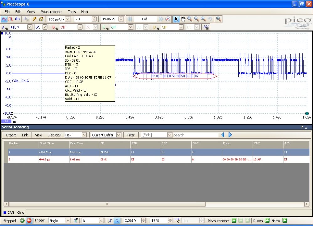Open channel B options button
The height and width of the screenshot is (226, 313).
coord(55,27)
